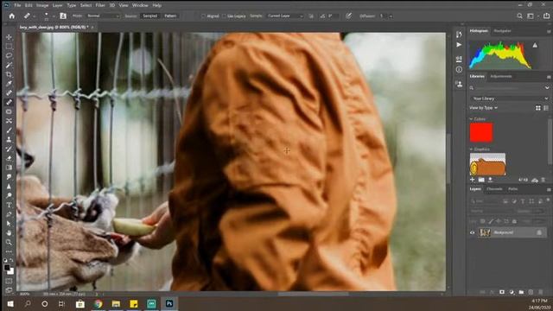
Task: Select the boy_with_deer.jpg document tab
Action: [x=54, y=27]
